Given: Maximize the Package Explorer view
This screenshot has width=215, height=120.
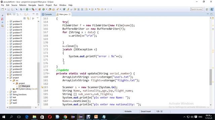Looking at the screenshot, I should tap(37, 14).
